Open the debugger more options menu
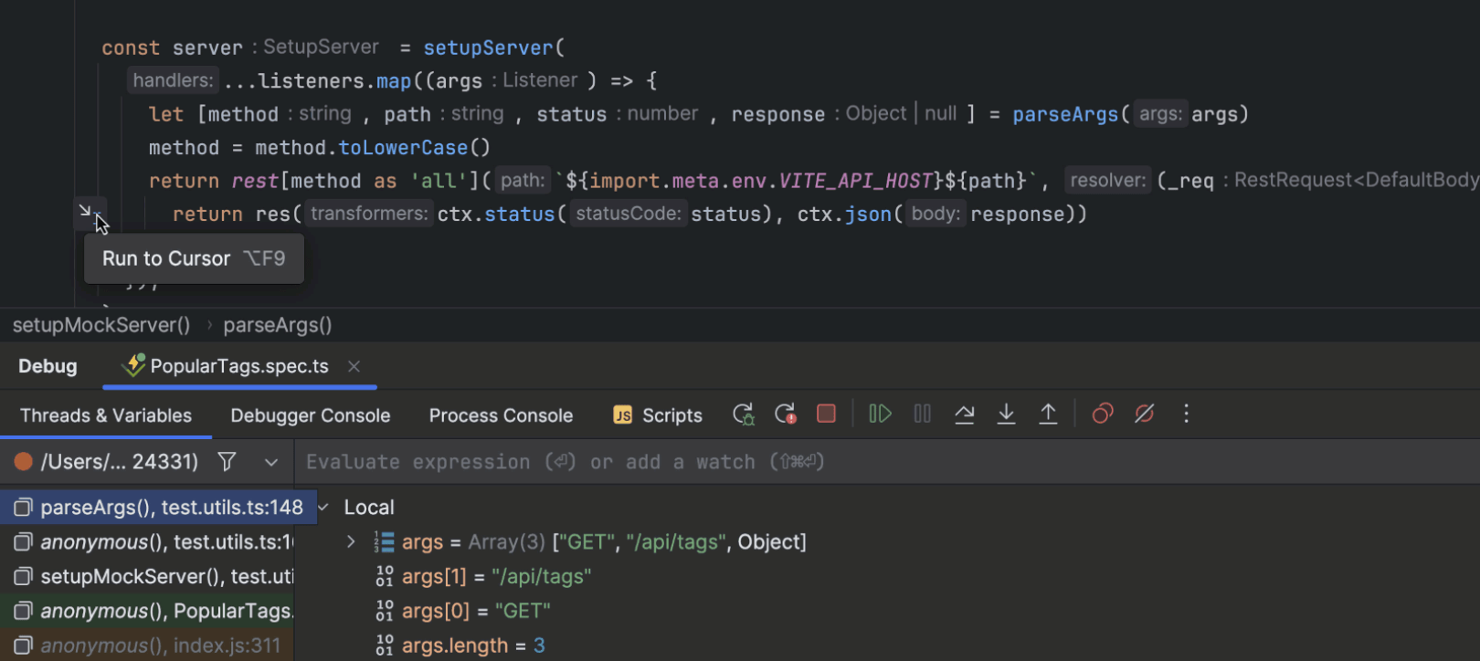This screenshot has height=661, width=1480. click(x=1186, y=414)
